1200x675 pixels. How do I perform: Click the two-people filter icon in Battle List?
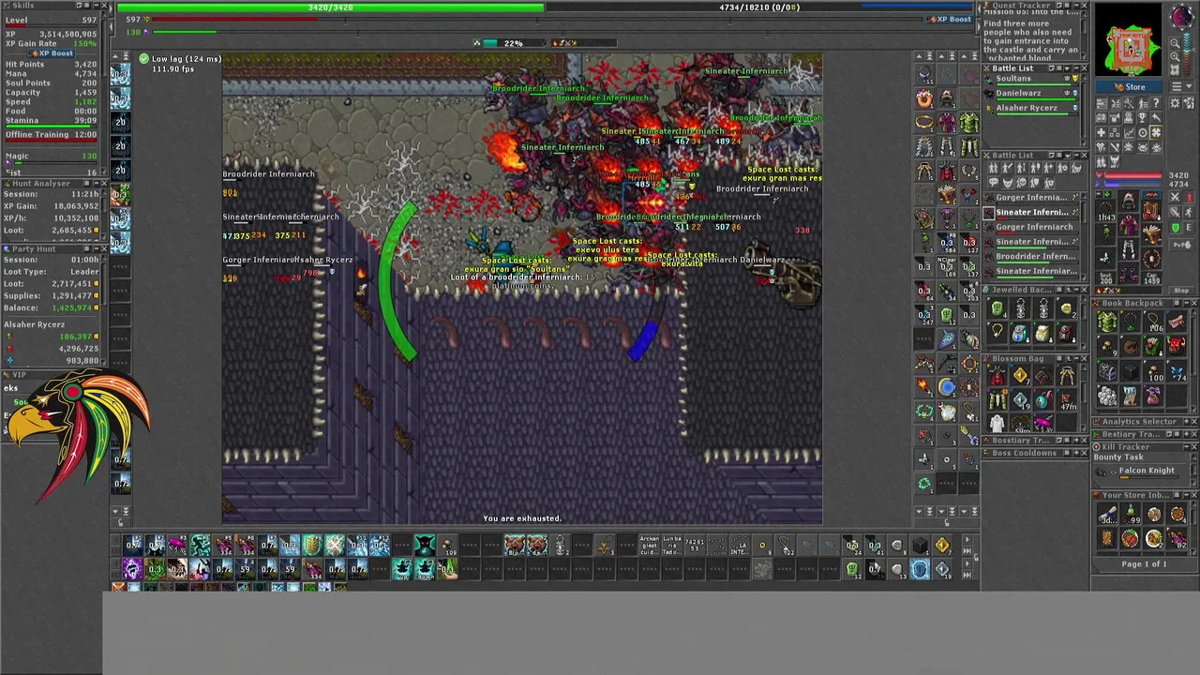click(x=993, y=168)
